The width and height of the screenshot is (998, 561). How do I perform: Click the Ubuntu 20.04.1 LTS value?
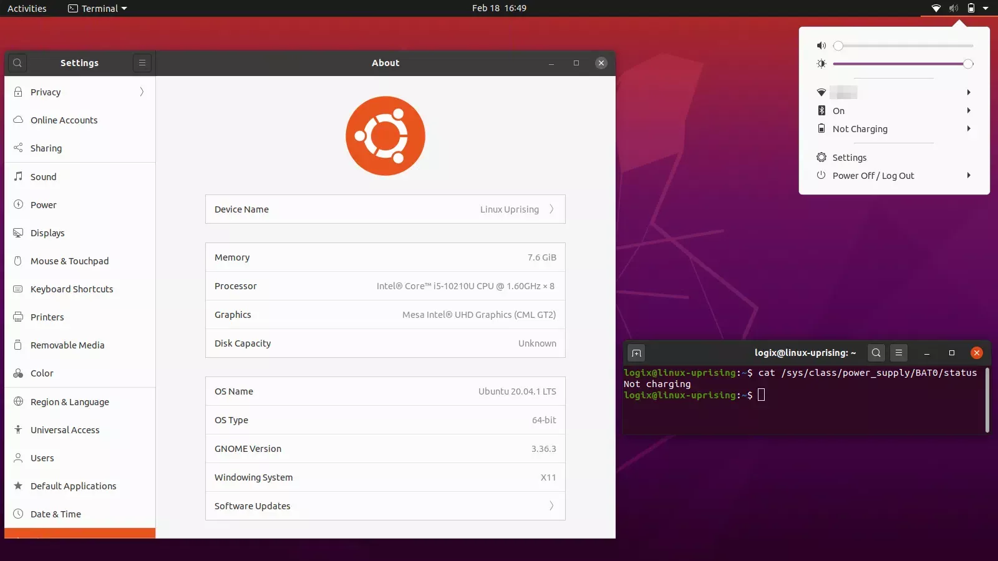pyautogui.click(x=517, y=391)
